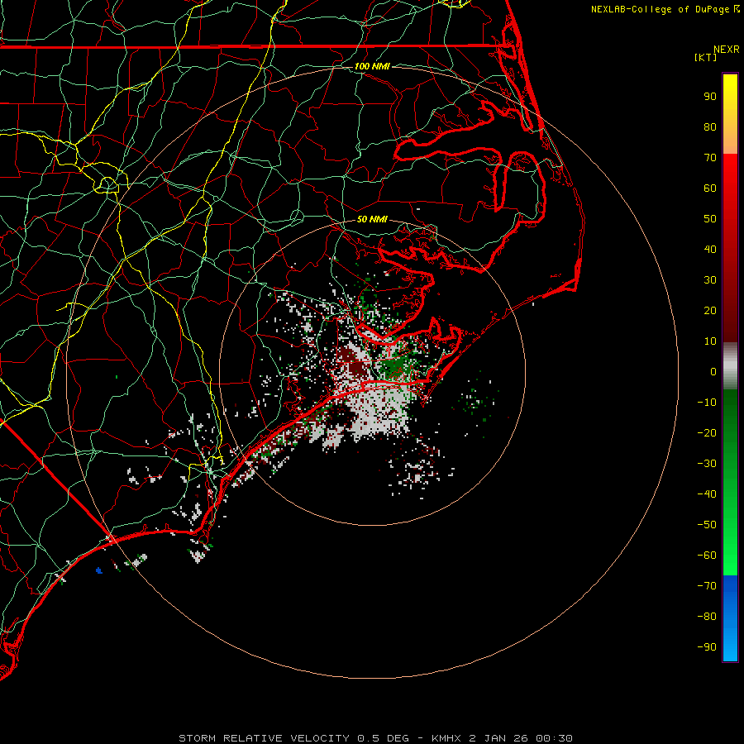Screen dimensions: 744x744
Task: Select the 50 NMI range ring label
Action: (x=372, y=219)
